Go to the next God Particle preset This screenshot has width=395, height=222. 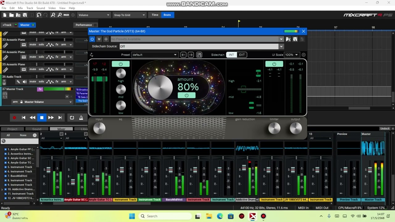pos(191,55)
